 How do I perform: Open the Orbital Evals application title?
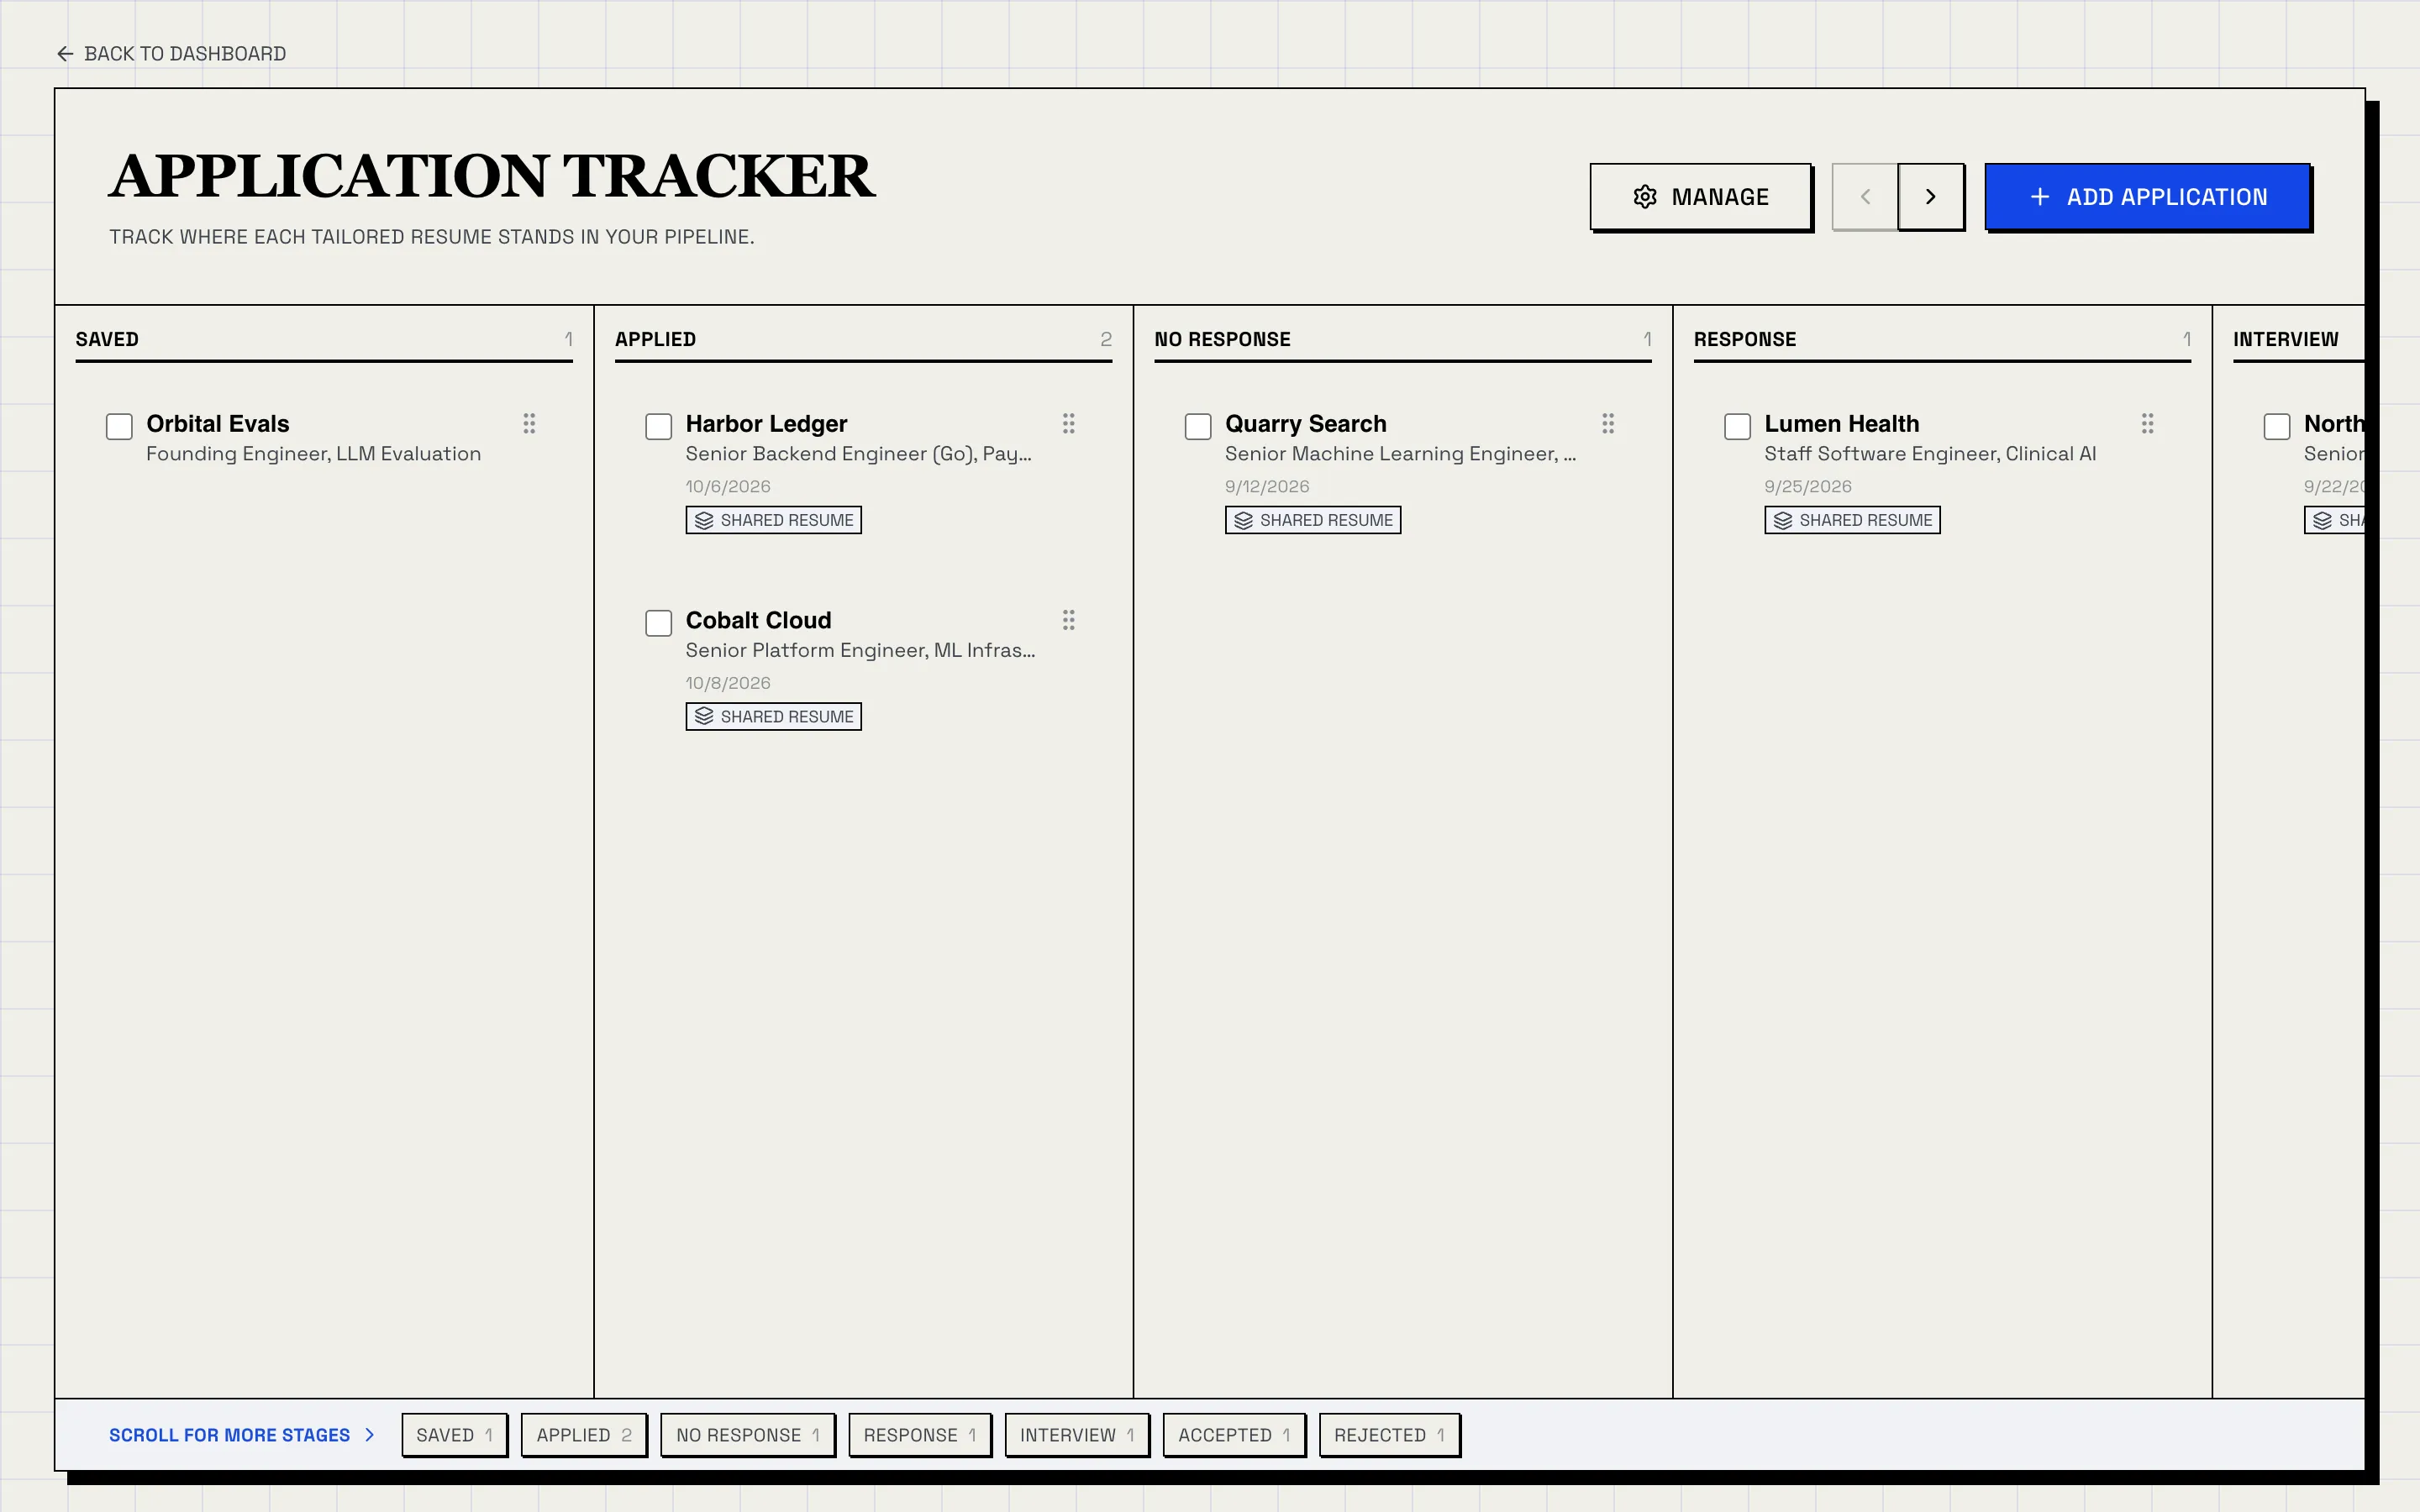(217, 424)
